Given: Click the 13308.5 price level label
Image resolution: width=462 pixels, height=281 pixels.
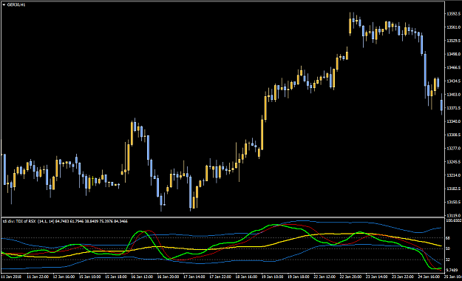Looking at the screenshot, I should (453, 135).
